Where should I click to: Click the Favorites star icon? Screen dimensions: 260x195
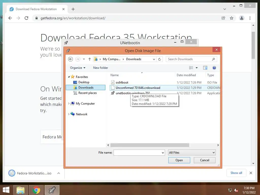72,77
